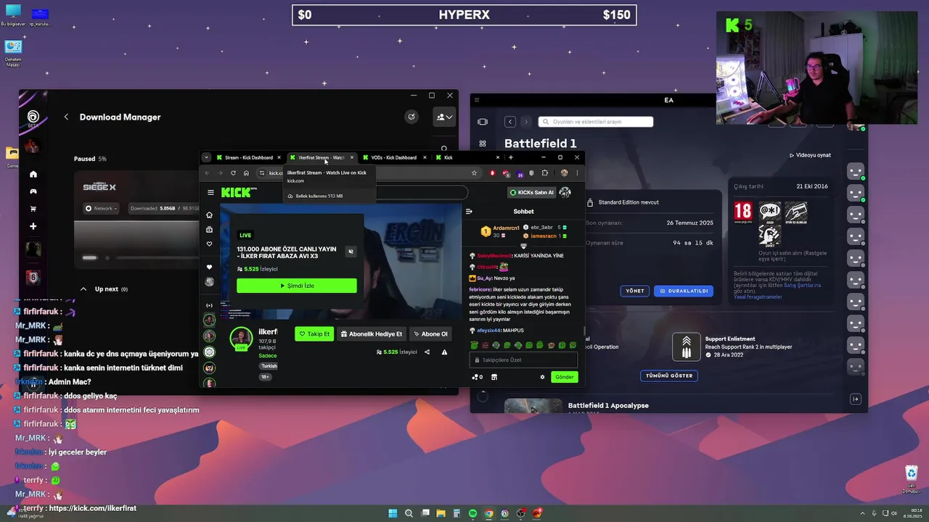Click TÜMÜNÜ GÖSTER button
This screenshot has height=522, width=929.
pyautogui.click(x=669, y=376)
